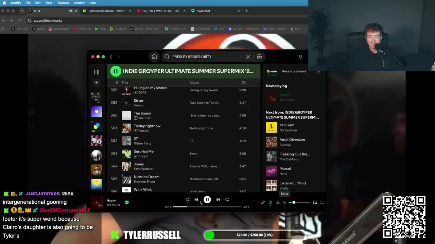Expand Your Library sidebar

pyautogui.click(x=97, y=72)
